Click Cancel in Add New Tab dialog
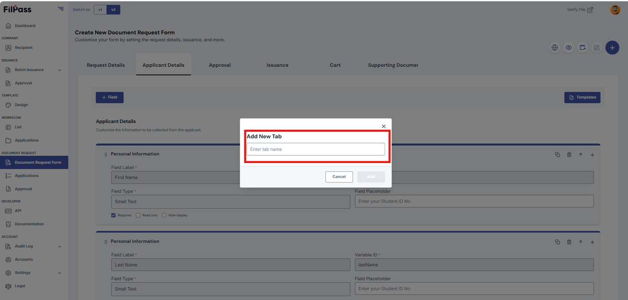Viewport: 628px width, 300px height. 339,177
